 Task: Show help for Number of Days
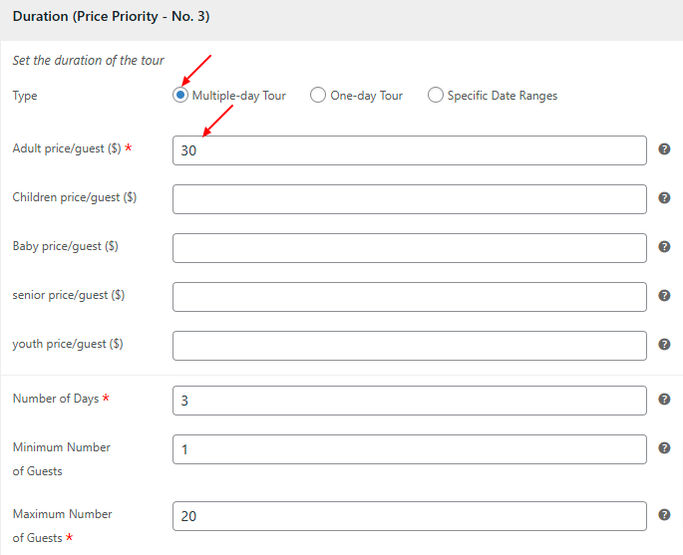(664, 400)
